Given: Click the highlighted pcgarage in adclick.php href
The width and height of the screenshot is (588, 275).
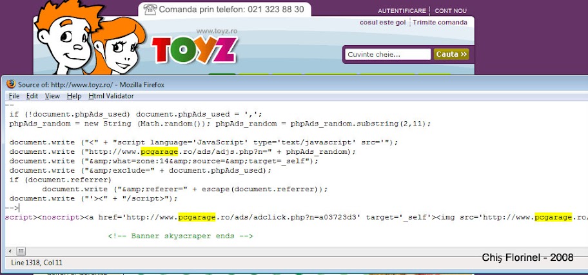Looking at the screenshot, I should click(197, 217).
